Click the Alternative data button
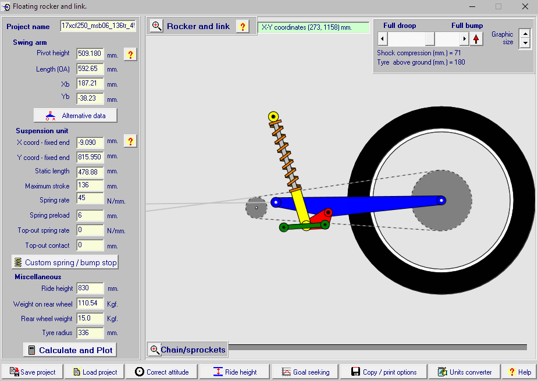This screenshot has width=538, height=381. [75, 115]
